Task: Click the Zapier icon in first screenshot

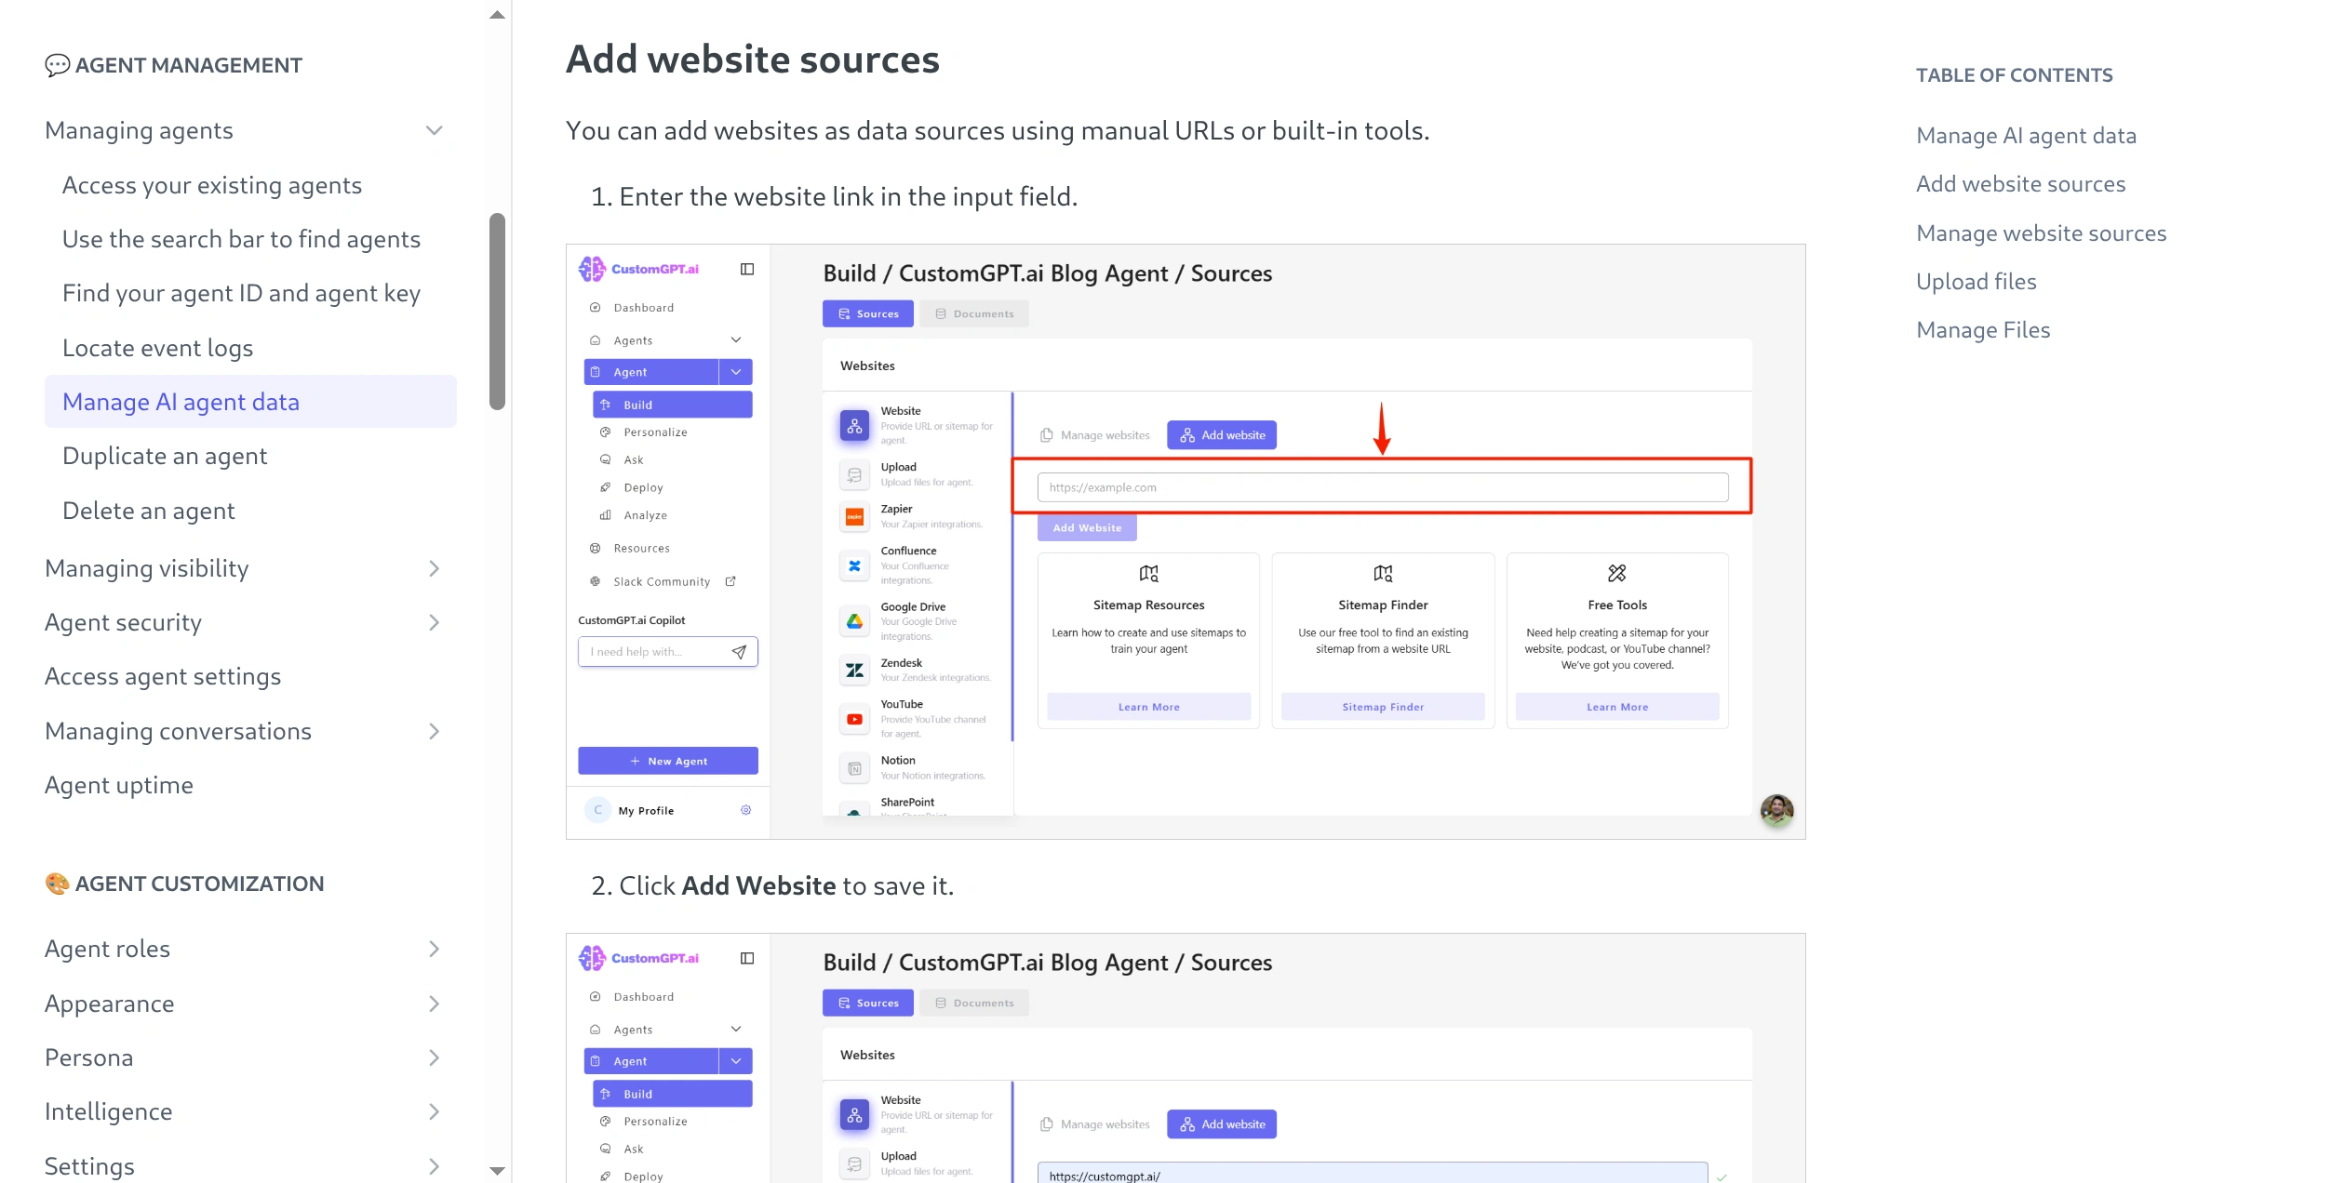Action: (x=854, y=516)
